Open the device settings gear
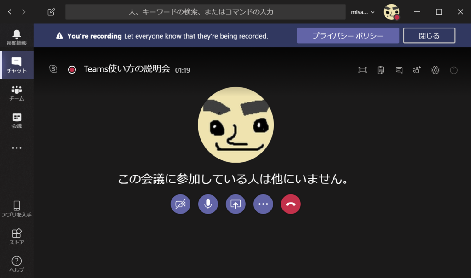This screenshot has width=471, height=278. [434, 70]
